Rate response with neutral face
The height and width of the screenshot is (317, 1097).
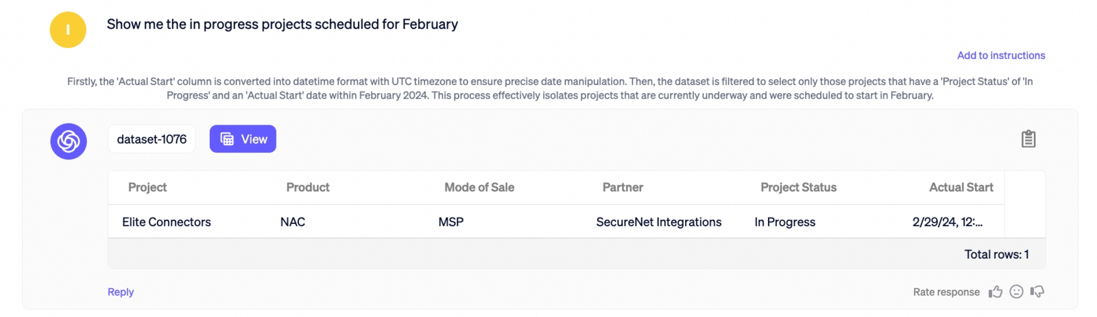tap(1016, 292)
